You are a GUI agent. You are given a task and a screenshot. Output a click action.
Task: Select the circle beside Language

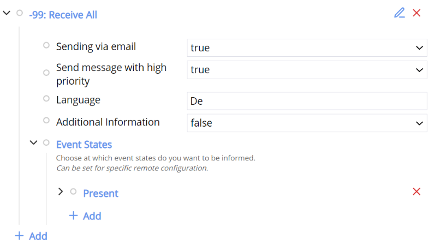pyautogui.click(x=46, y=99)
